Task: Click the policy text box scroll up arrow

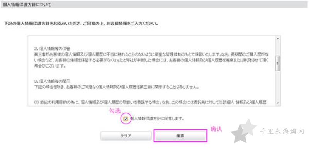Action: coord(278,39)
